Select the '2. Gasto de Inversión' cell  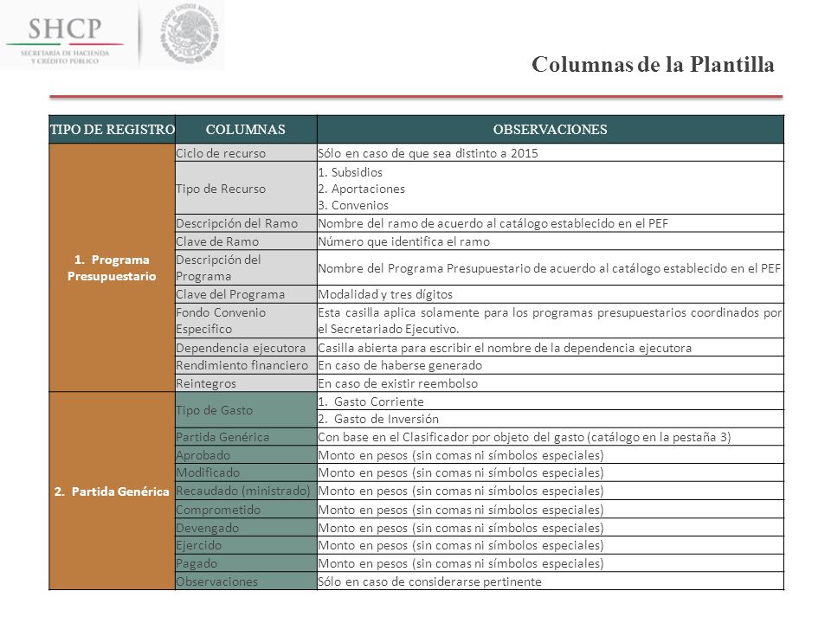point(551,419)
